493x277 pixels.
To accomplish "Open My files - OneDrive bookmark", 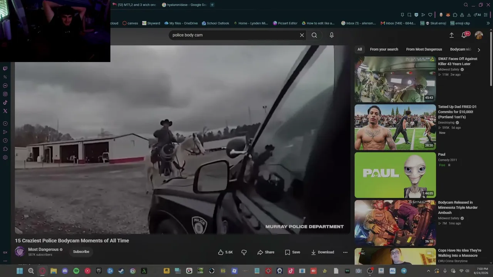I will coord(181,23).
